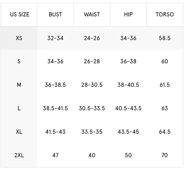Select 2XL torso value 70
187x187 pixels.
(165, 155)
